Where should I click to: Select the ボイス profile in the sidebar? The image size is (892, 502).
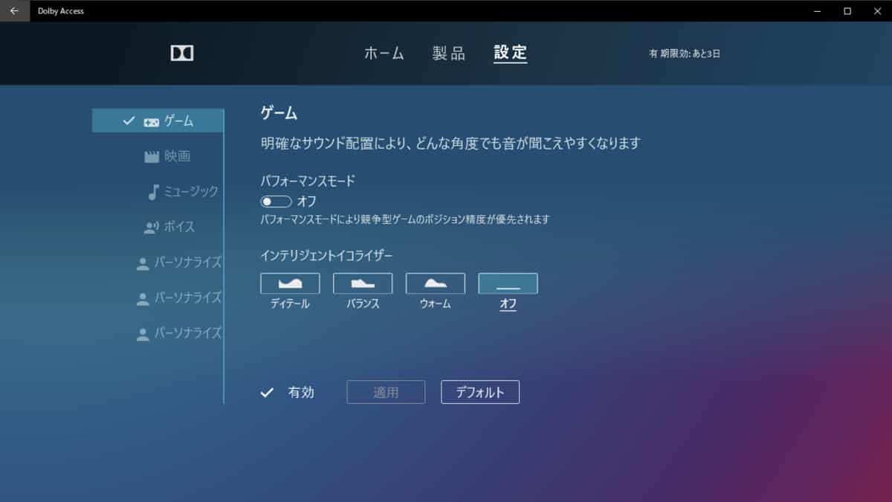click(x=169, y=227)
